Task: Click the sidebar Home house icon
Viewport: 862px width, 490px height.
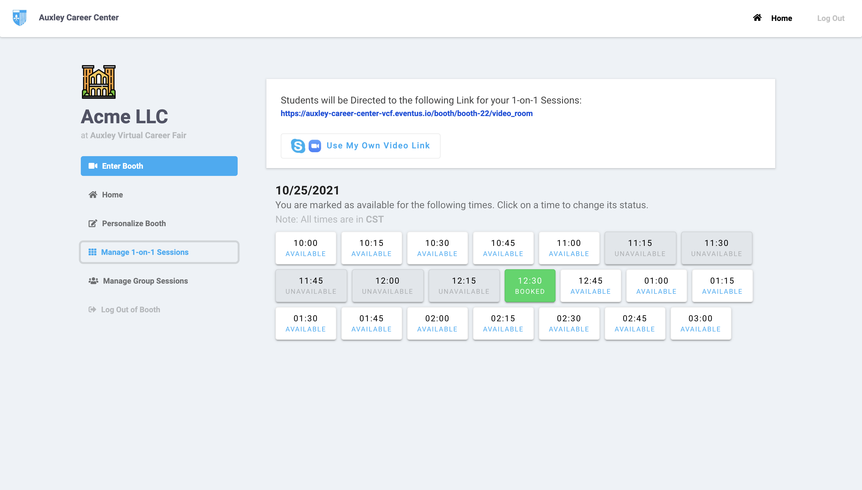Action: (93, 194)
